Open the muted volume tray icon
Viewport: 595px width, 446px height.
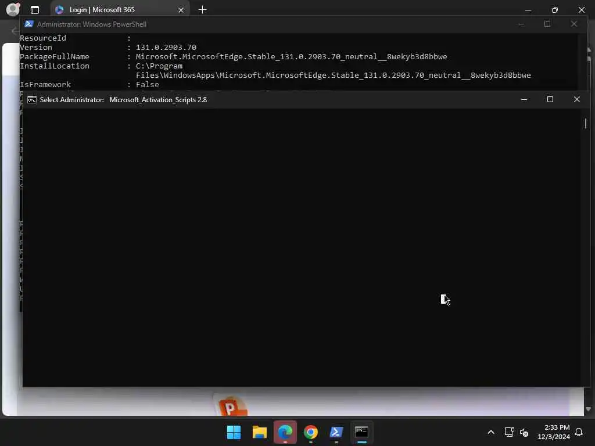pyautogui.click(x=524, y=432)
